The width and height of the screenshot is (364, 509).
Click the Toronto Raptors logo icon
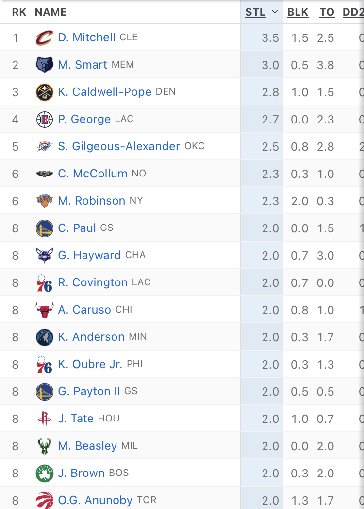pos(45,500)
